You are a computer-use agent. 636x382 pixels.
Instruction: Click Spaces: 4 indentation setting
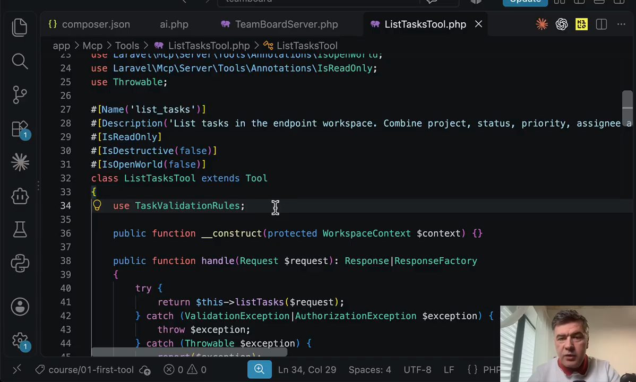[369, 370]
